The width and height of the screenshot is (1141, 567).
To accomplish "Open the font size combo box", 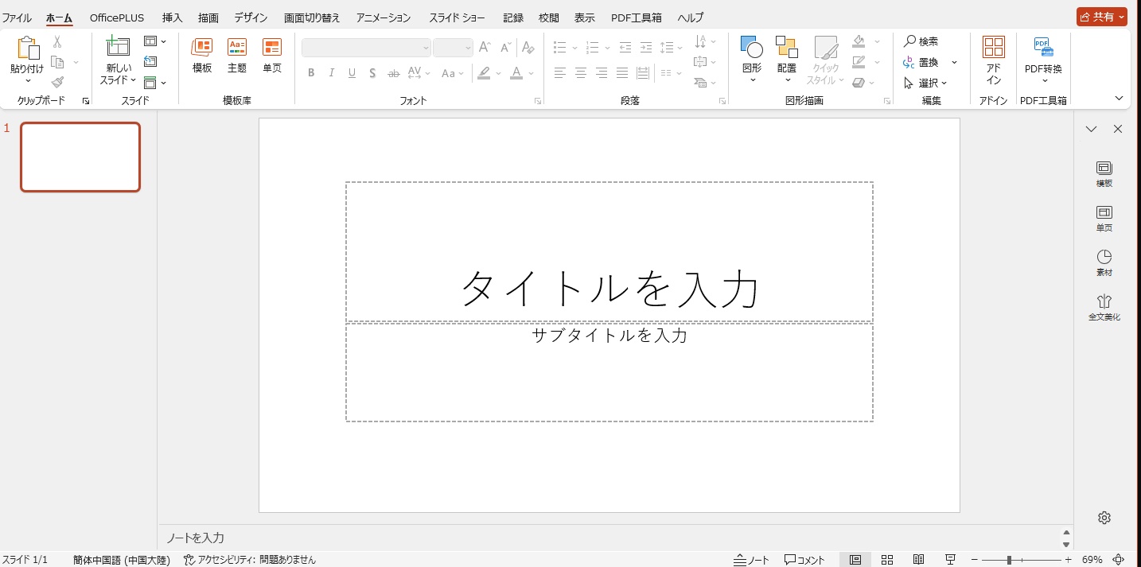I will click(453, 48).
